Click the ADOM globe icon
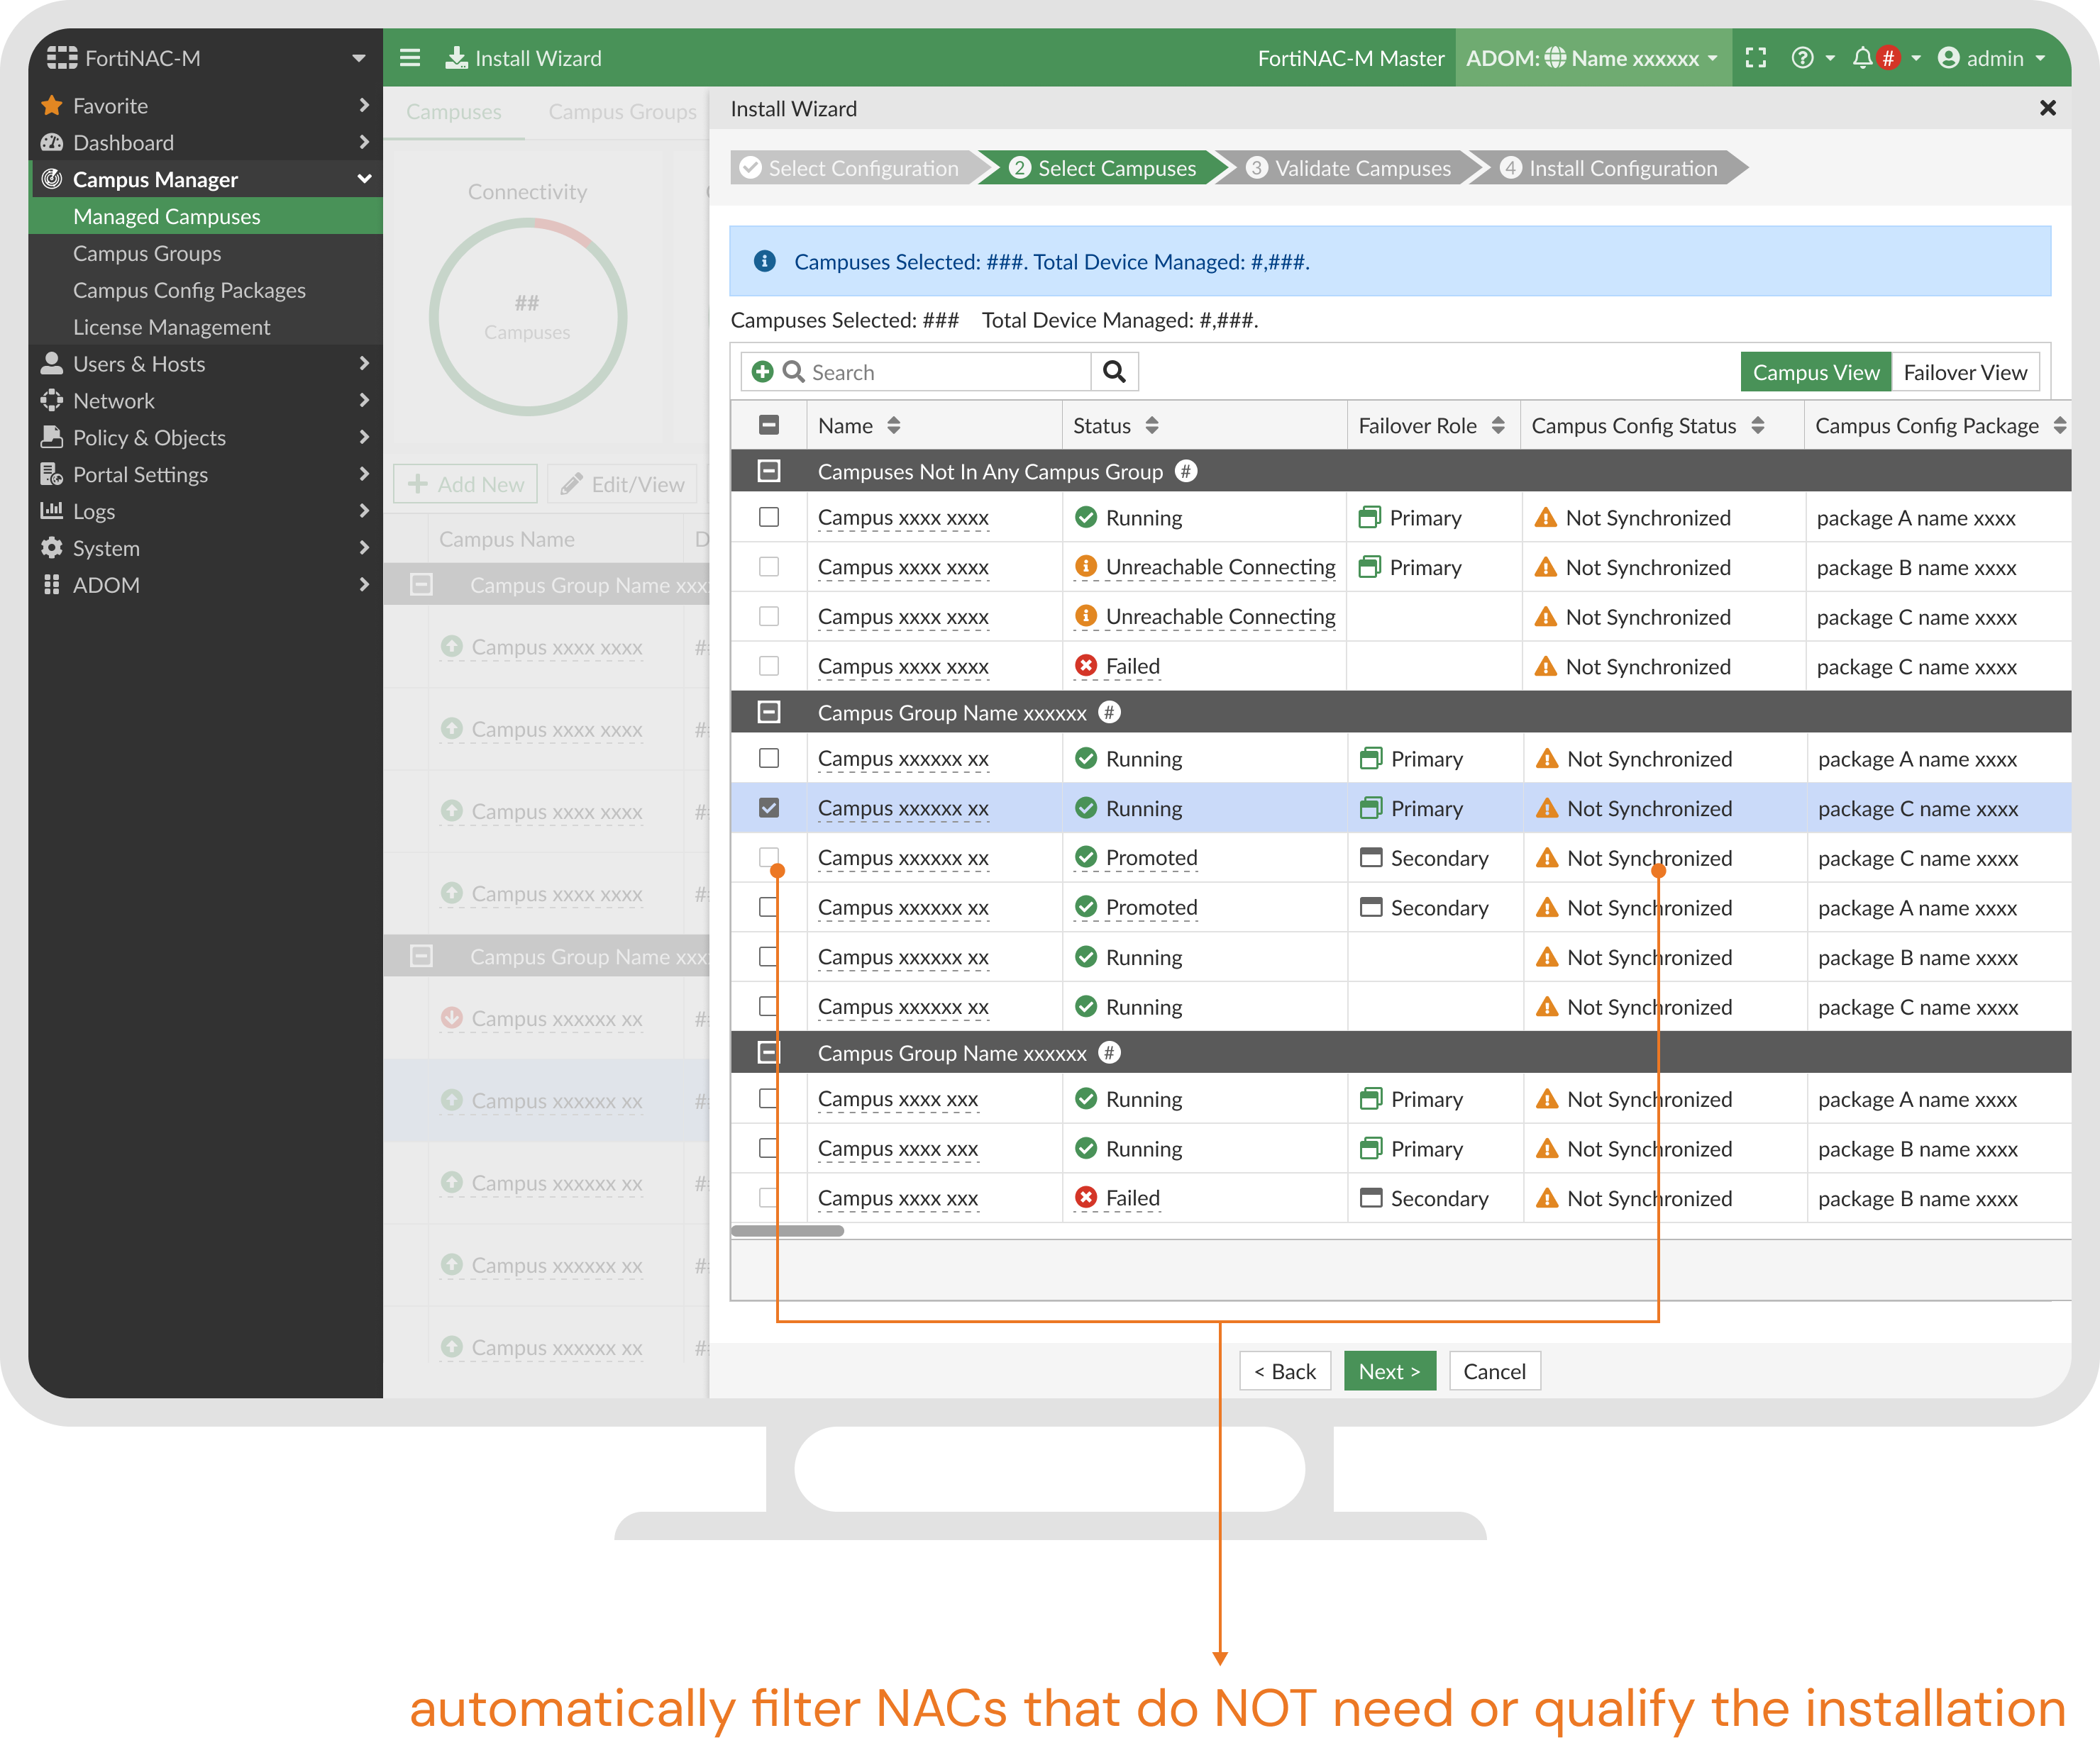Viewport: 2100px width, 1750px height. click(1555, 58)
